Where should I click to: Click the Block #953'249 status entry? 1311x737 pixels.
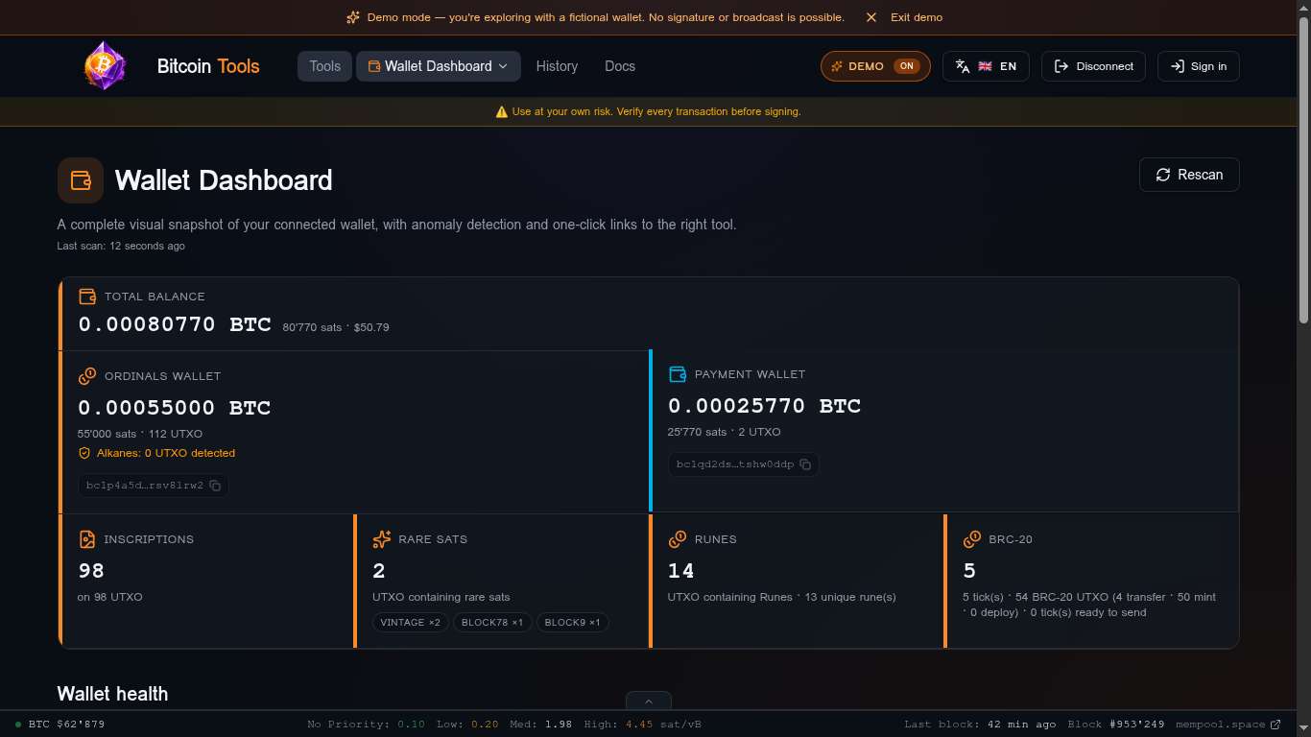1116,725
